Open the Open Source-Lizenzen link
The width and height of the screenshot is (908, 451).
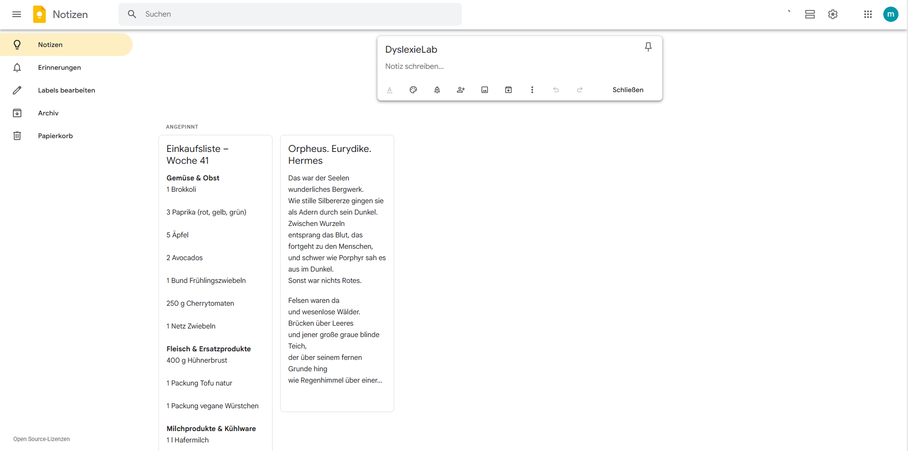click(41, 439)
